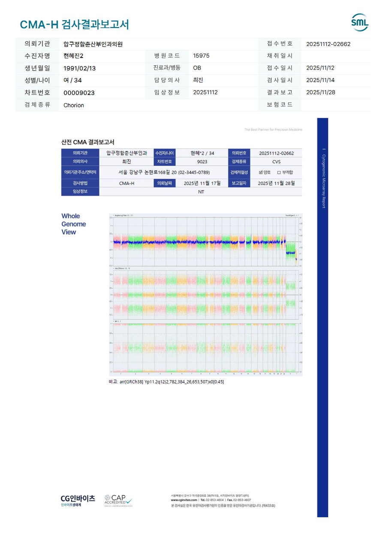386x546 pixels.
Task: Click the 임상정보 value 20251112
Action: point(205,92)
